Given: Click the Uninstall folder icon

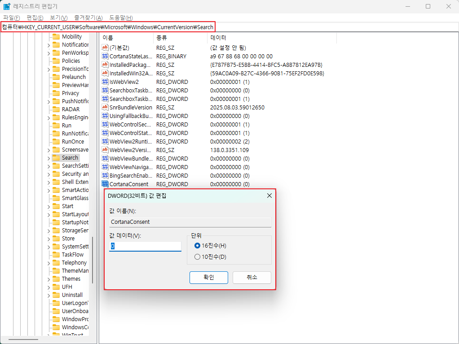Looking at the screenshot, I should (56, 295).
